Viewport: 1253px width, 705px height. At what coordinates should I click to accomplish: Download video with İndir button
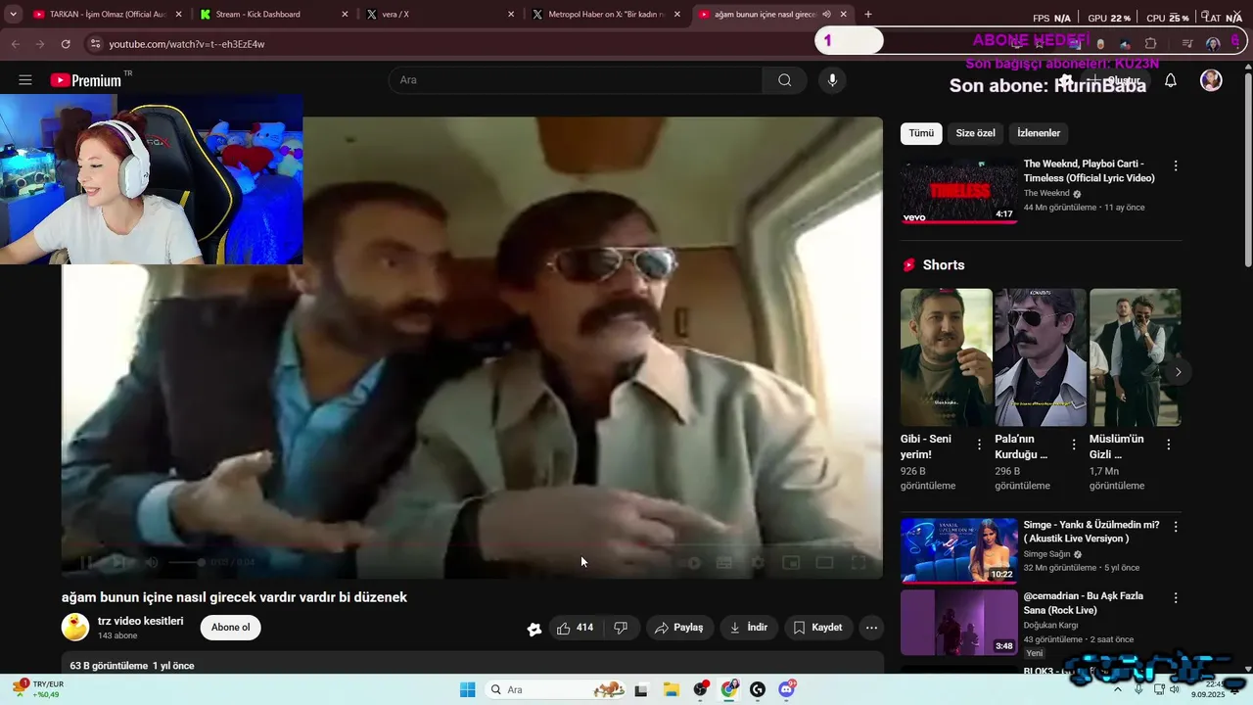749,628
